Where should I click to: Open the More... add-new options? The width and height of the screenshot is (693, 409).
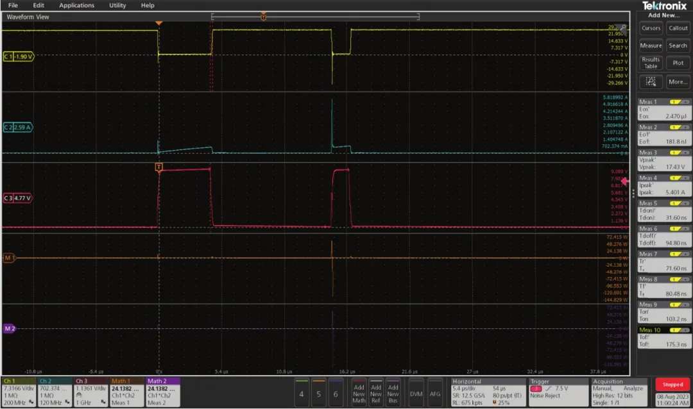[x=678, y=81]
